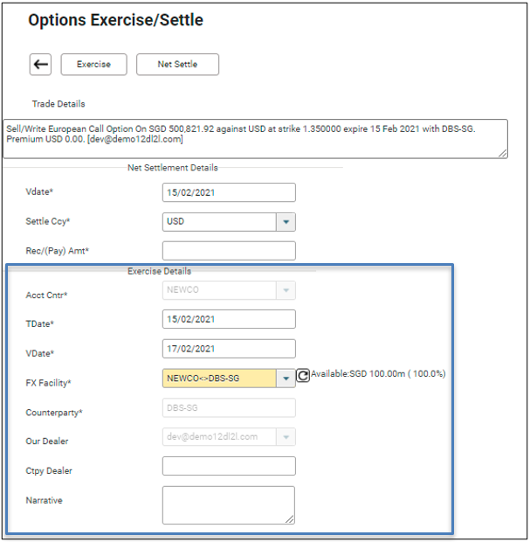
Task: Click the Exercise VDate field
Action: [229, 349]
